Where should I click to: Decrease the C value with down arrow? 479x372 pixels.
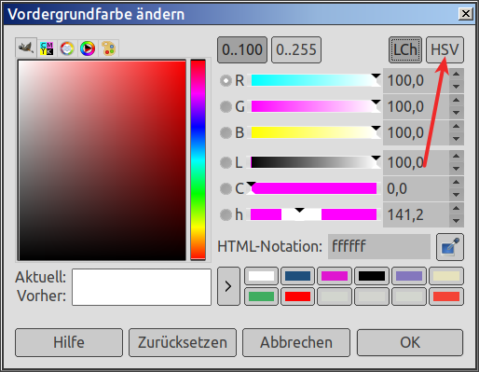click(x=456, y=195)
